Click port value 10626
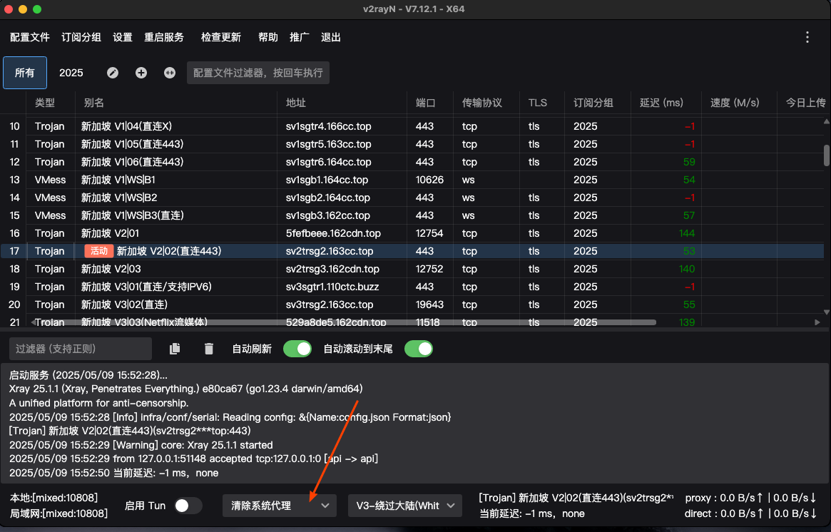 pyautogui.click(x=429, y=180)
